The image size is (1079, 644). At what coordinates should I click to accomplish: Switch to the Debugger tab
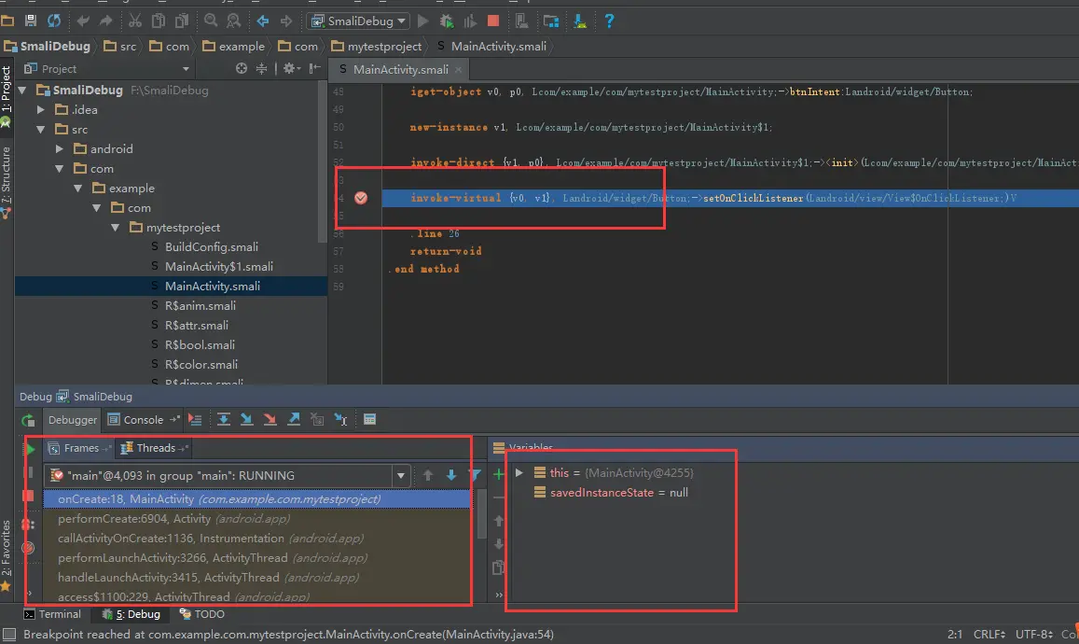[72, 420]
